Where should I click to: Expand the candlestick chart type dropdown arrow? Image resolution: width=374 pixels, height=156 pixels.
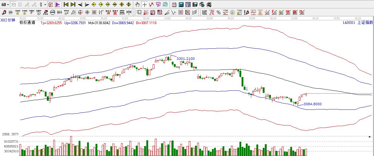click(45, 5)
